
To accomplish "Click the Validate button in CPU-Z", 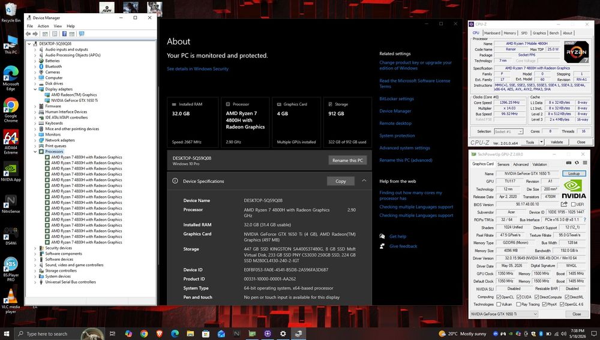I will click(556, 142).
